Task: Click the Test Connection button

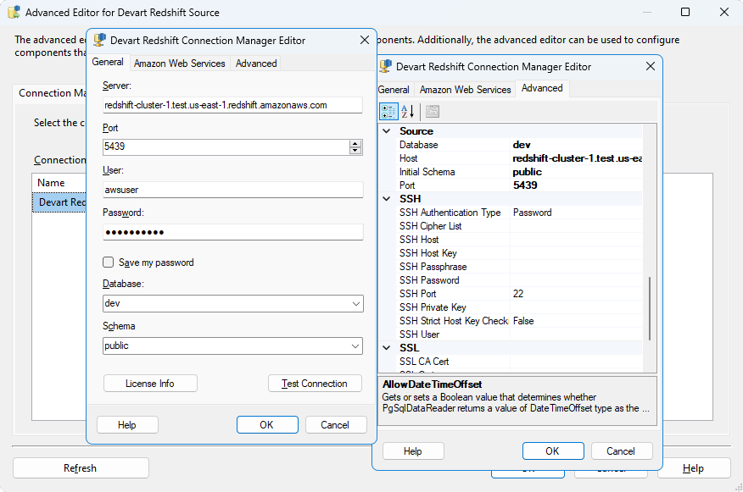Action: (314, 384)
